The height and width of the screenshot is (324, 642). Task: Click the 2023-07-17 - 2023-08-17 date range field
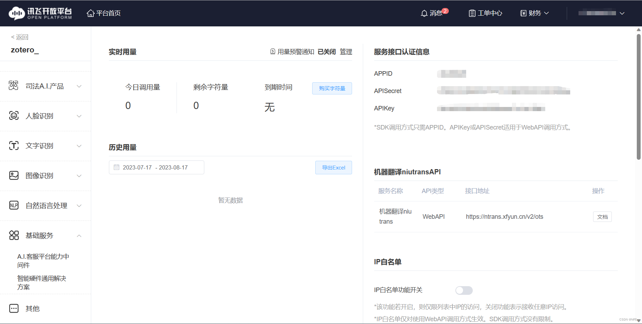click(156, 167)
